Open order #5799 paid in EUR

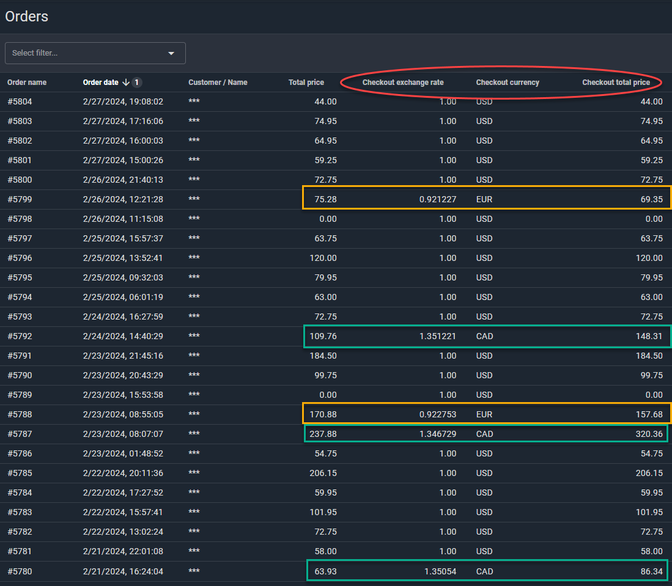20,200
